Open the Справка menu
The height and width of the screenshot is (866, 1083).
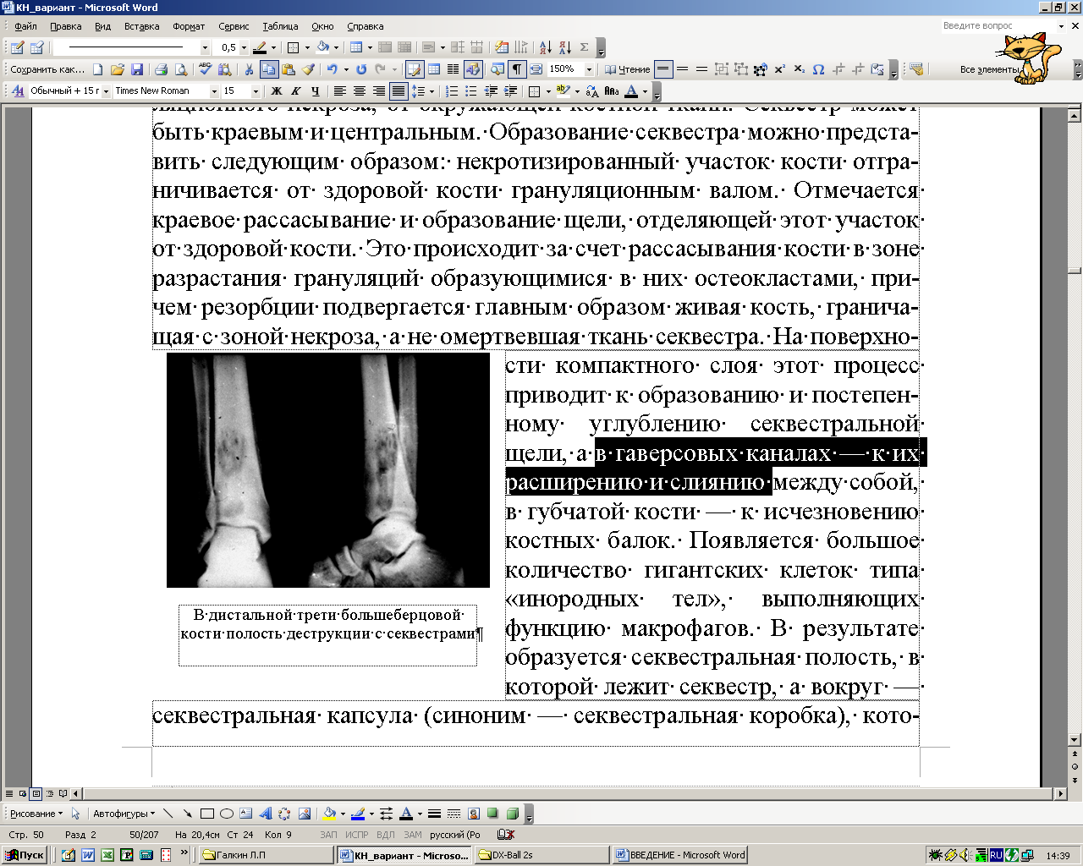[366, 26]
